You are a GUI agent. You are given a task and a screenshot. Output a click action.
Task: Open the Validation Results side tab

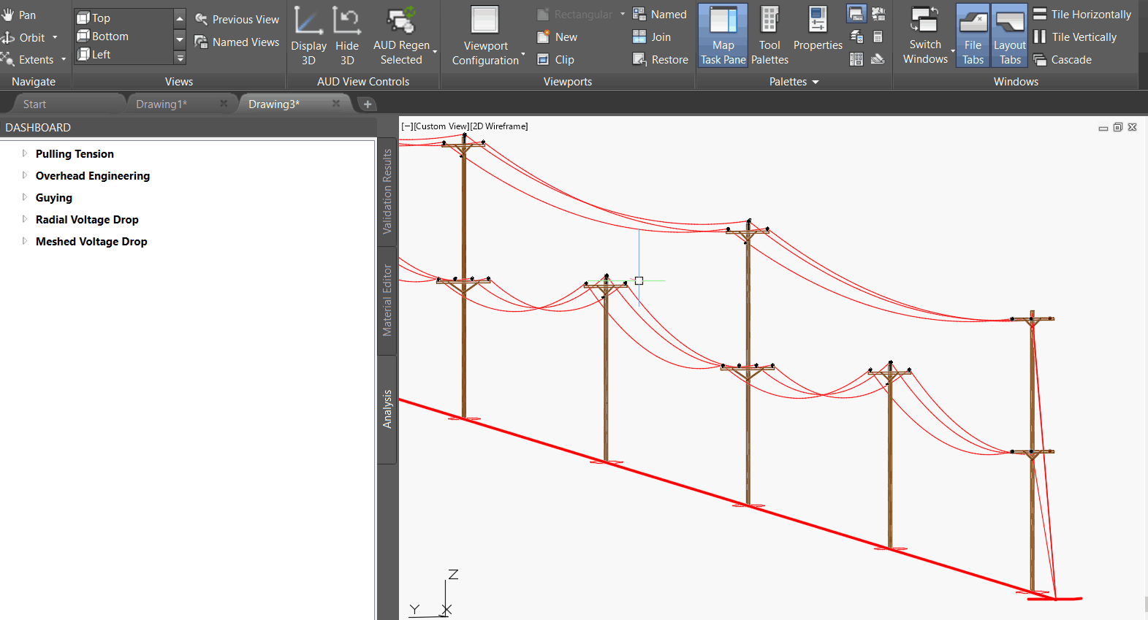pyautogui.click(x=387, y=191)
